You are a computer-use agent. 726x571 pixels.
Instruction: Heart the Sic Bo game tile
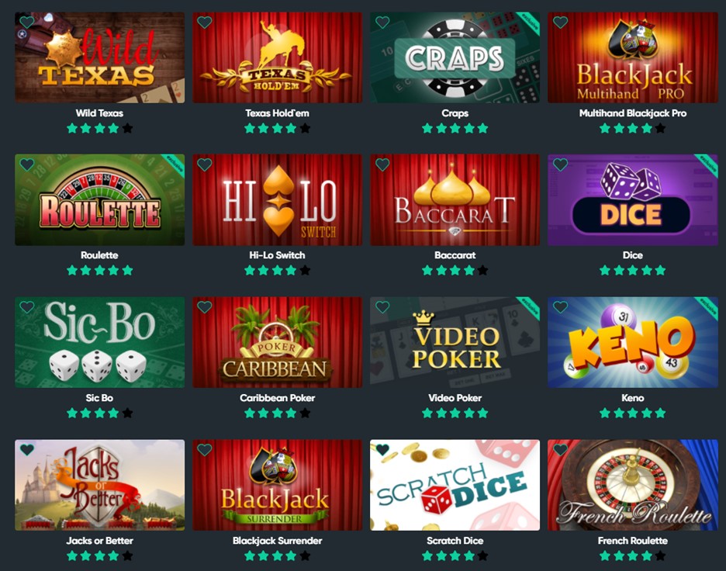27,307
